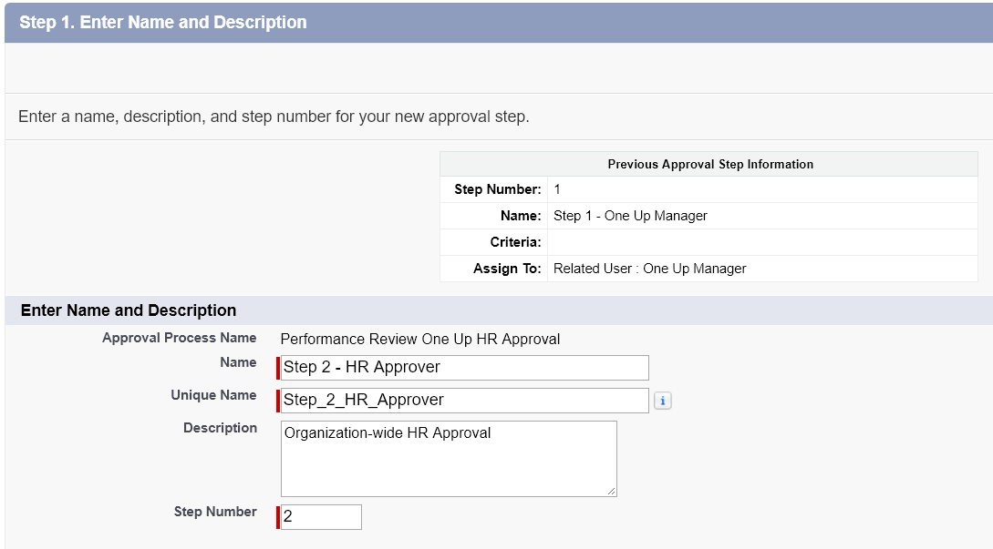
Task: Click inside the Description text area
Action: (449, 458)
